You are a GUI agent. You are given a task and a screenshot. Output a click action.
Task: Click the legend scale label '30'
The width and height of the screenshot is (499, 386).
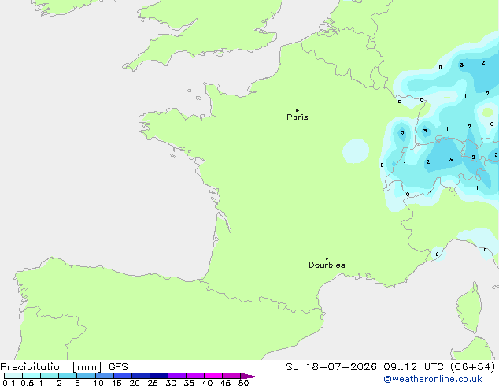171,383
